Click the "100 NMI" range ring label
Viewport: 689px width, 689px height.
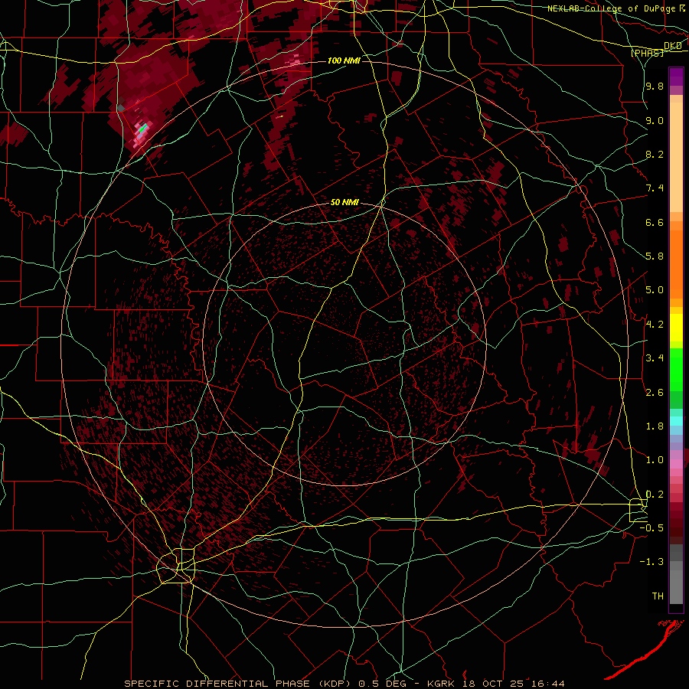click(x=344, y=60)
